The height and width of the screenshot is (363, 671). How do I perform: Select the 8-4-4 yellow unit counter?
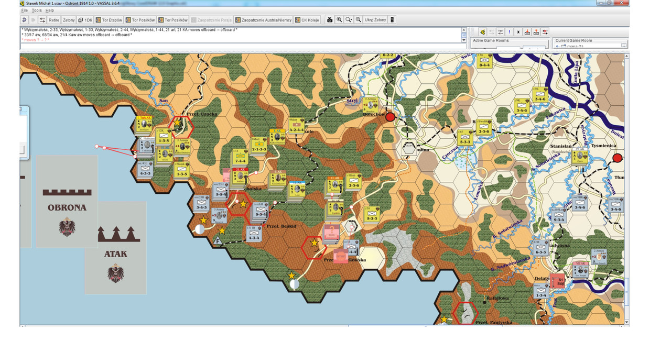pyautogui.click(x=484, y=62)
